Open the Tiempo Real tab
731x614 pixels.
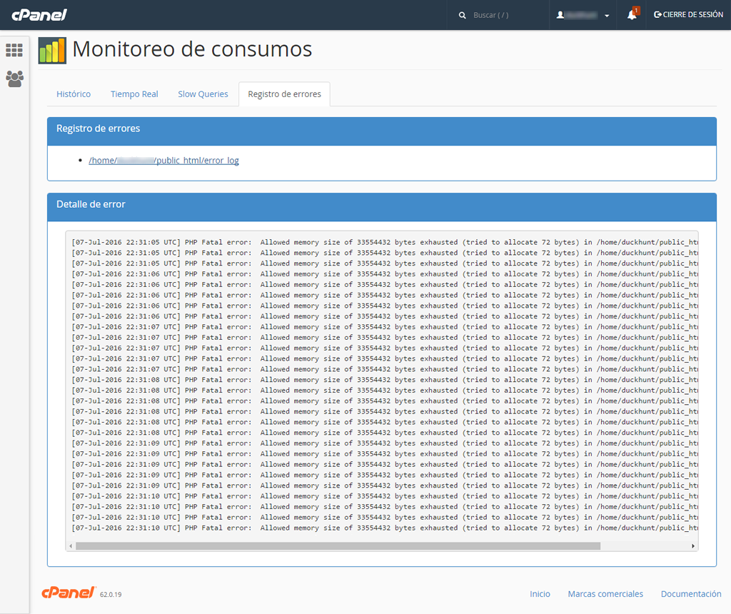(134, 94)
